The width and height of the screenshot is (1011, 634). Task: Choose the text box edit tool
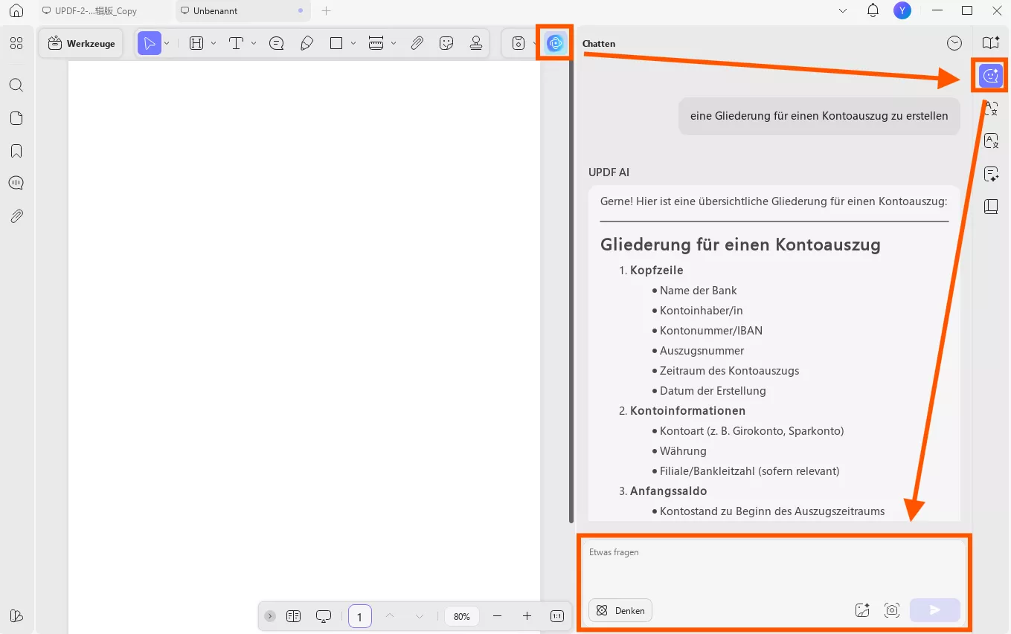coord(196,43)
